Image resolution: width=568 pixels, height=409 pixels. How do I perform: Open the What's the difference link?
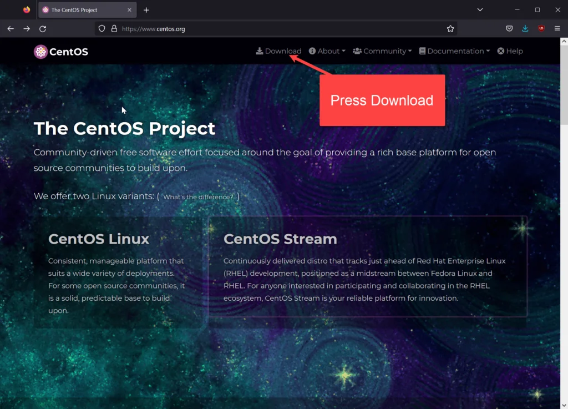click(198, 196)
